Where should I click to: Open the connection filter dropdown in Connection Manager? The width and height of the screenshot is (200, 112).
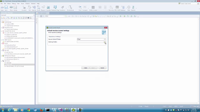33,15
